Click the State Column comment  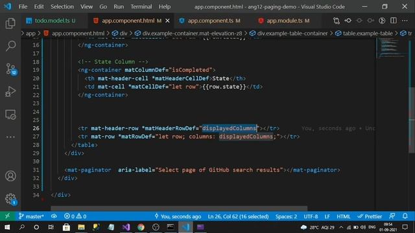click(113, 61)
